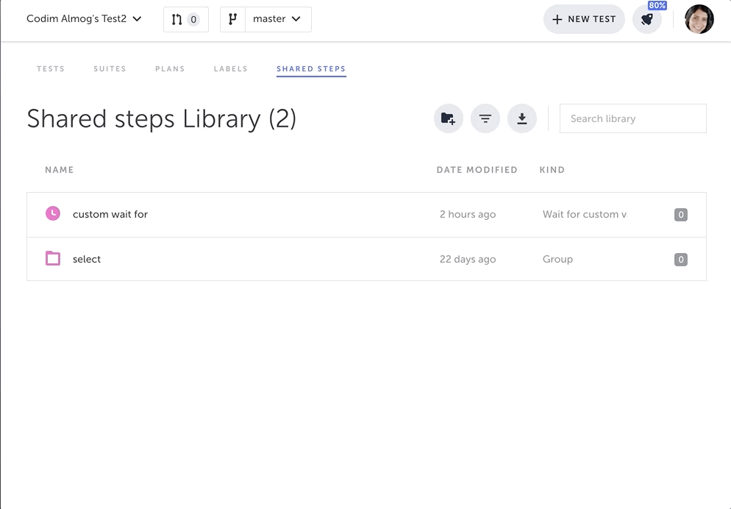Click the git branch icon
Screen dimensions: 731x509
[232, 20]
